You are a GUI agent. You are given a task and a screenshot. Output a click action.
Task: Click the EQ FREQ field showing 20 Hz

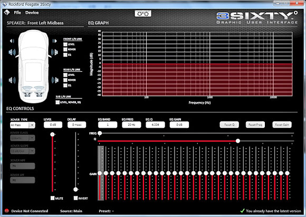(x=131, y=125)
